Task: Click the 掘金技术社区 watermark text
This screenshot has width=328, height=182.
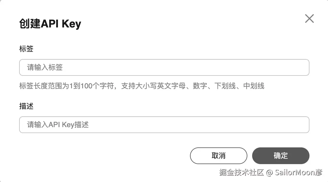Action: (x=242, y=172)
